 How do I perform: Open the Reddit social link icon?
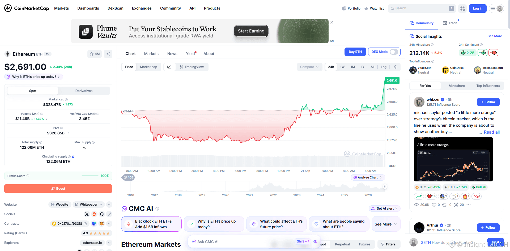[x=94, y=214]
